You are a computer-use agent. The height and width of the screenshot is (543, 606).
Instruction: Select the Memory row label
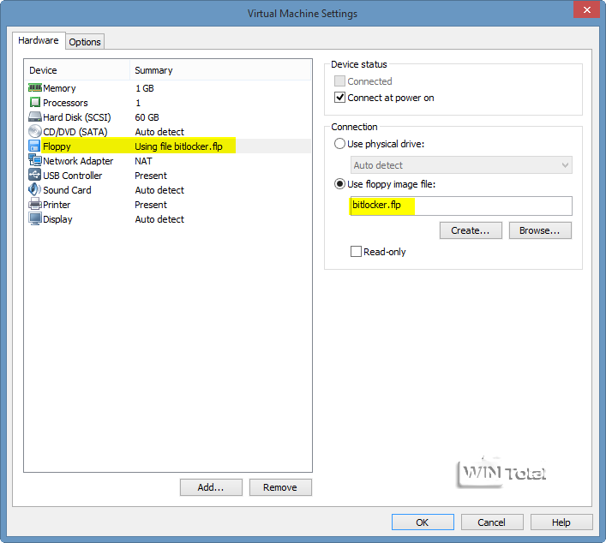click(59, 88)
